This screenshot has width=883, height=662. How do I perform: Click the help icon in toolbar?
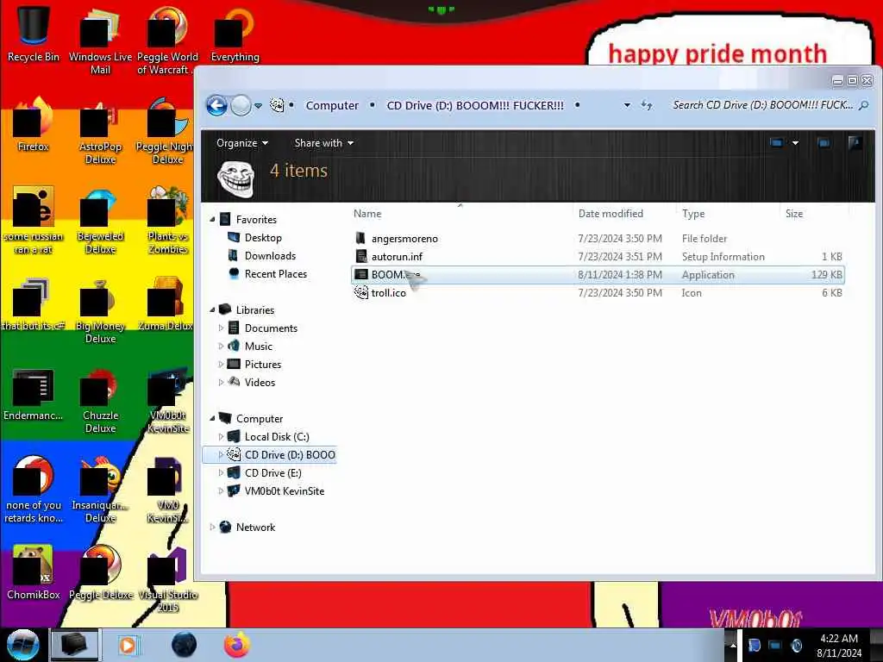coord(855,142)
